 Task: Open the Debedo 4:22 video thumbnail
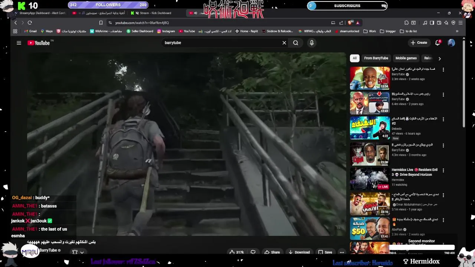[x=370, y=128]
